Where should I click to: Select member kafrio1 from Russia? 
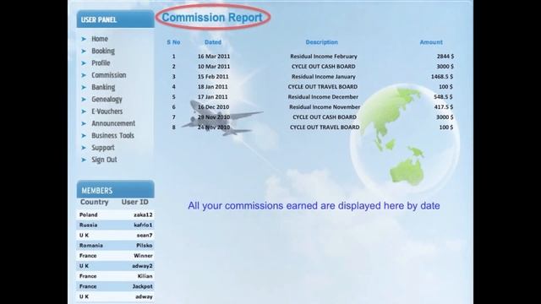coord(116,225)
